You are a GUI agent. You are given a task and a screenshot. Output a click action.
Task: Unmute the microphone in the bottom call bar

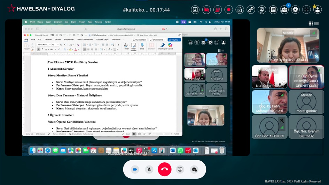[149, 169]
